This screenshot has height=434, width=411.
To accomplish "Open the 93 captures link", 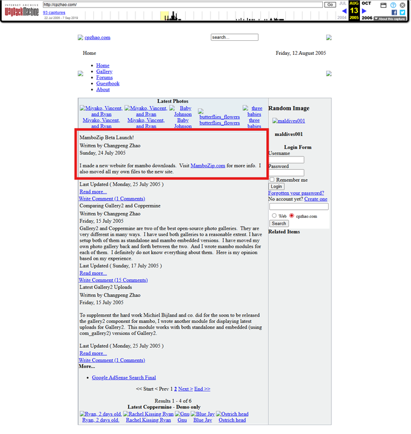I will coord(54,13).
